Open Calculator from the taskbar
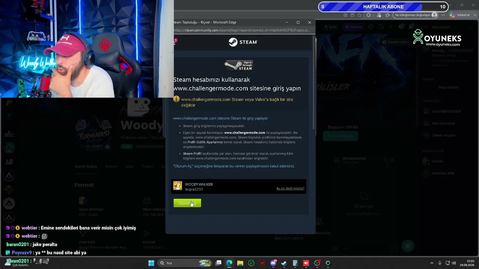Image resolution: width=479 pixels, height=269 pixels. (x=295, y=263)
